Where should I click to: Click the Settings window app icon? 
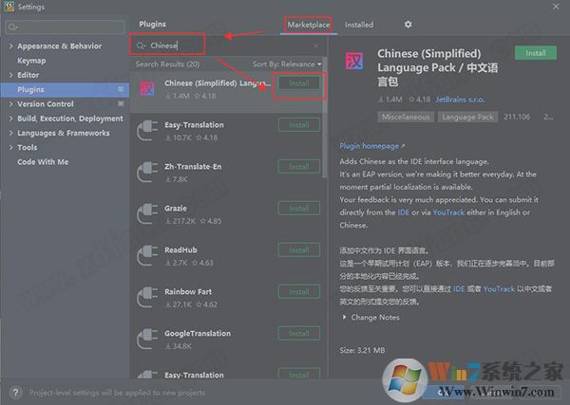coord(9,7)
